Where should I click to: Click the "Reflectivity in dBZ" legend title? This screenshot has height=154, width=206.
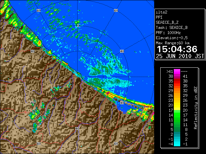(196, 108)
